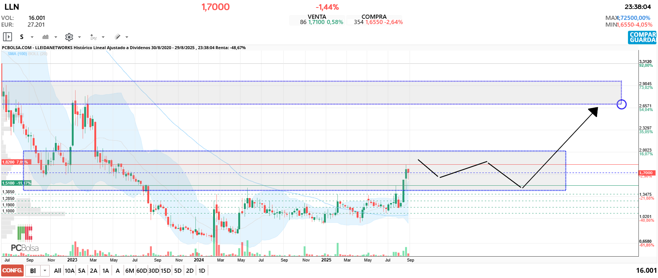Click the 1,5100 green price level label
658x278 pixels.
(16, 183)
